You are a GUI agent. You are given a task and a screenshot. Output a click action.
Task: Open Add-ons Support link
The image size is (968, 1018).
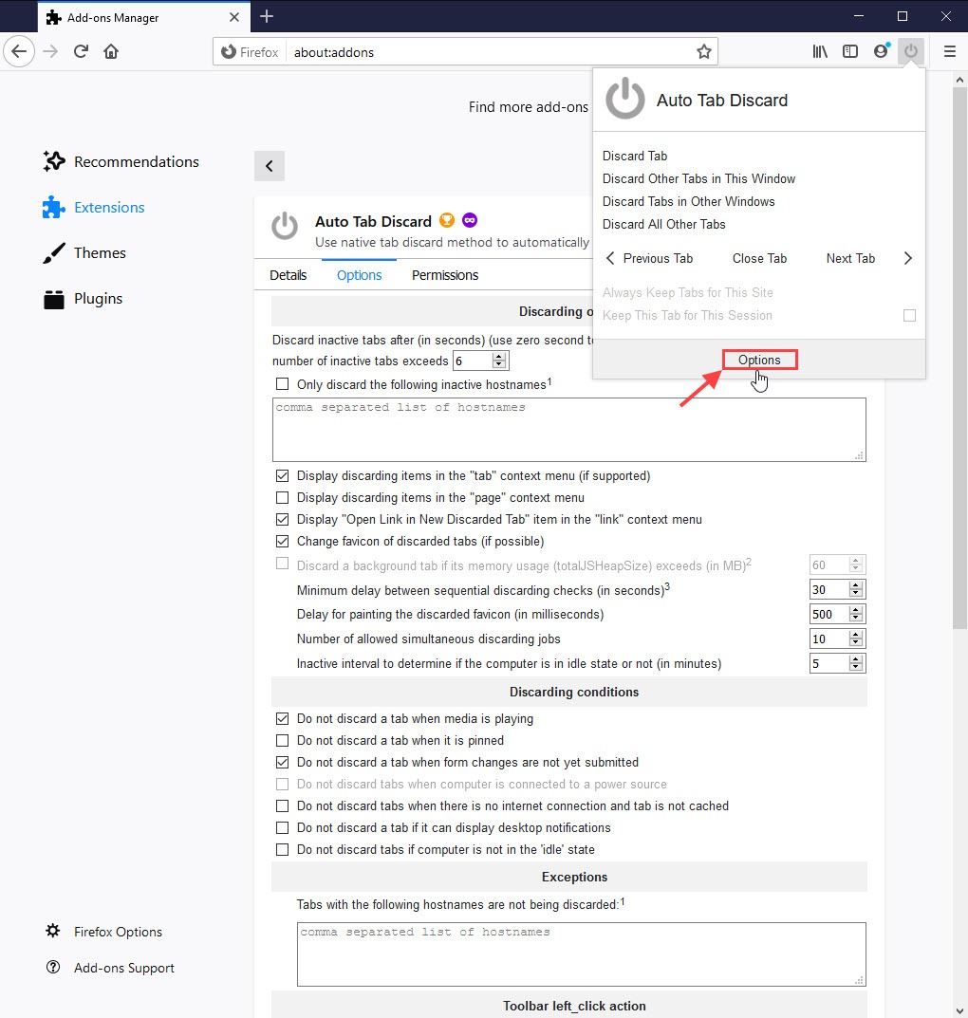point(122,967)
